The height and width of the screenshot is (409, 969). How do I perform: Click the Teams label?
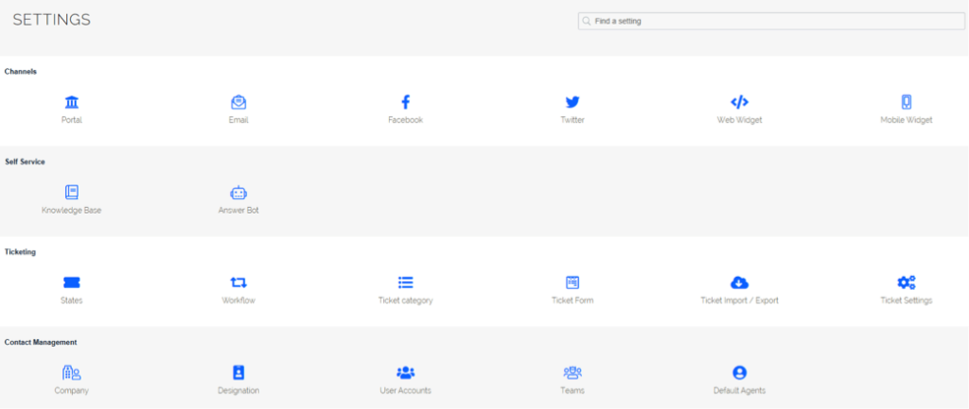coord(573,390)
